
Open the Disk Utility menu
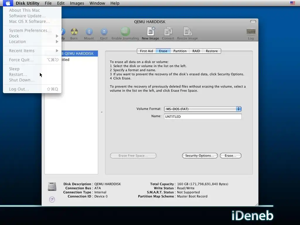pyautogui.click(x=28, y=3)
